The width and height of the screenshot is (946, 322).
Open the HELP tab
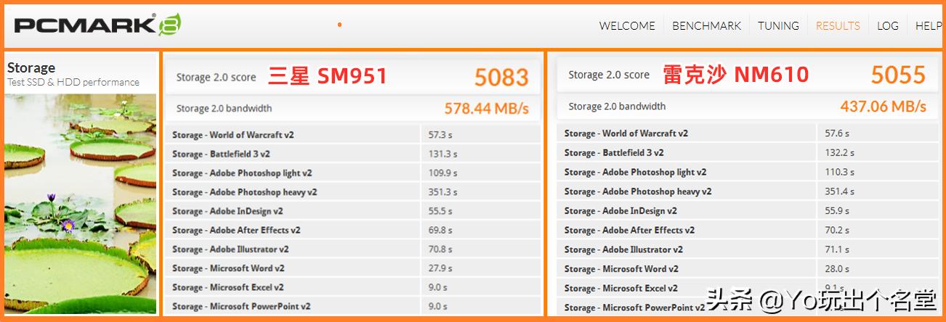928,25
